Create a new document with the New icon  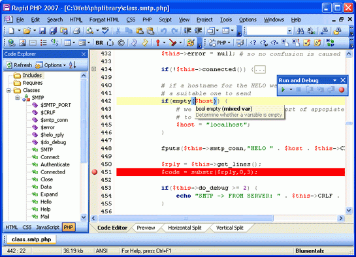click(11, 31)
